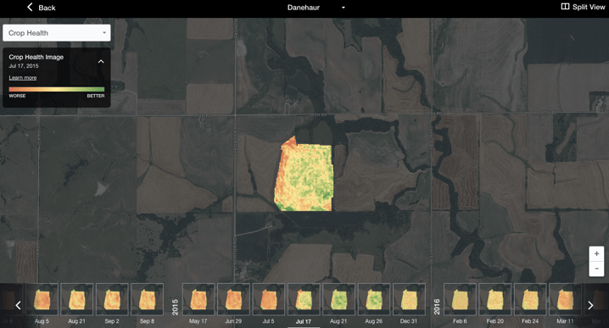
Task: Select the Feb 20 crop health thumbnail
Action: [x=494, y=299]
